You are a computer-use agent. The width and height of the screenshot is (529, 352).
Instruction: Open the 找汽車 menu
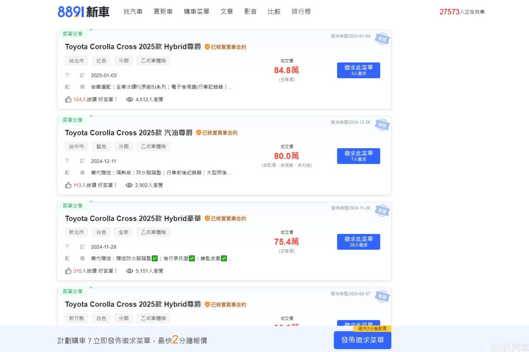click(x=133, y=12)
